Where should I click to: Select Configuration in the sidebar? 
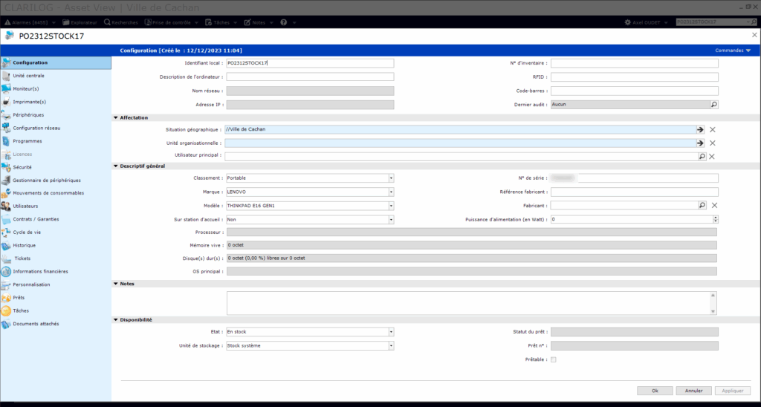pyautogui.click(x=56, y=62)
